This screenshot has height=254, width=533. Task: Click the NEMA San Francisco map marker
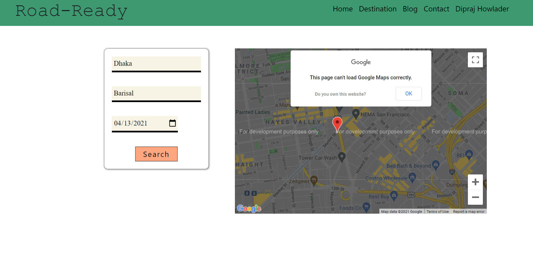tap(355, 114)
